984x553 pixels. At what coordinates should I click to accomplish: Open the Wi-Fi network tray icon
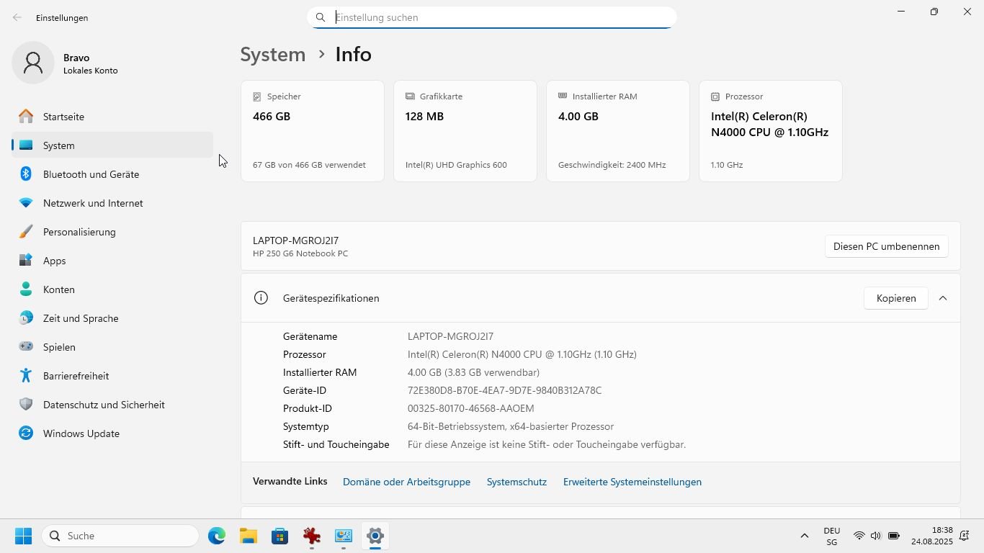coord(859,536)
